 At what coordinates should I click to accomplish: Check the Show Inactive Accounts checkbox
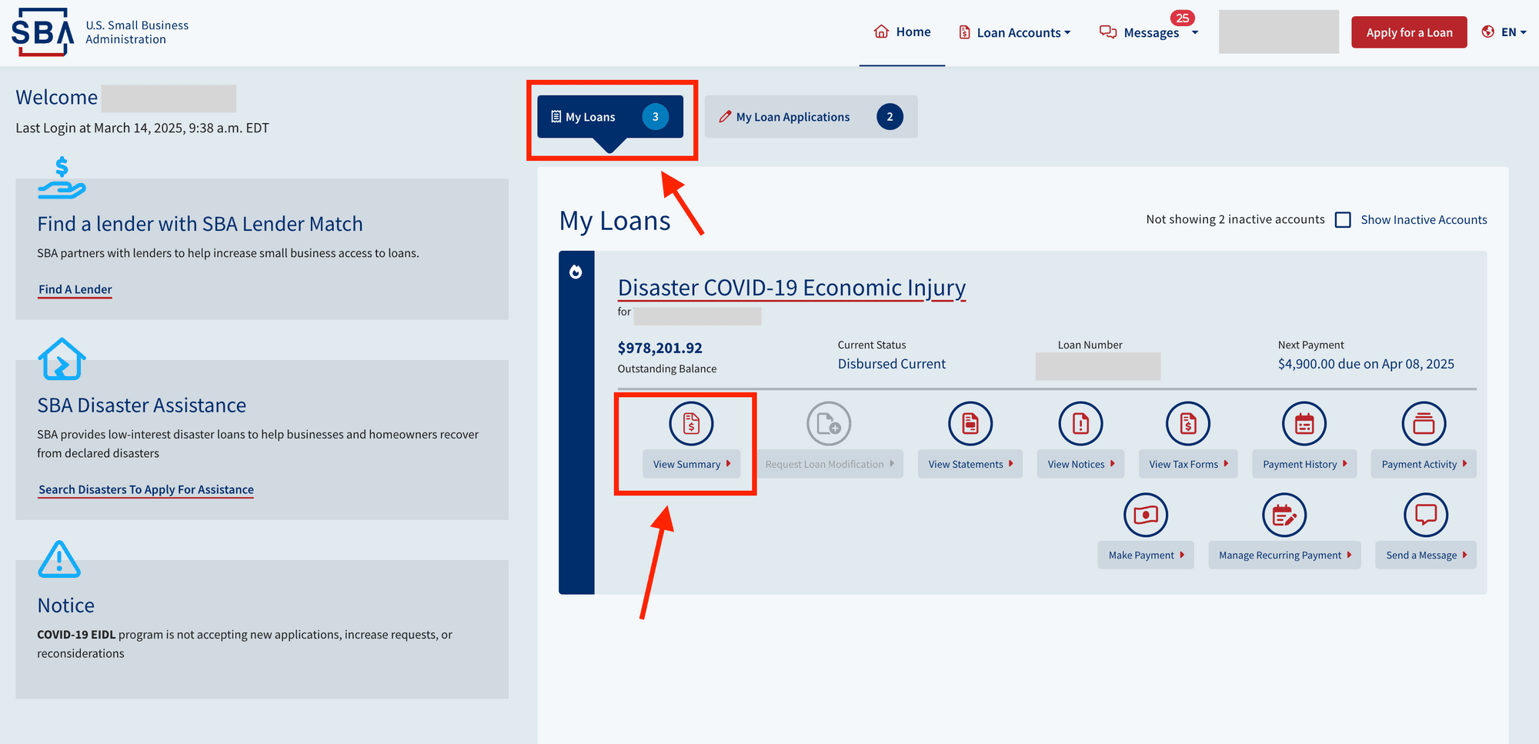pos(1343,220)
